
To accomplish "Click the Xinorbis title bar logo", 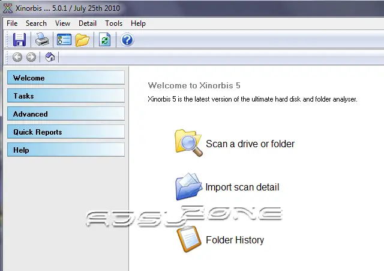I will pos(8,8).
